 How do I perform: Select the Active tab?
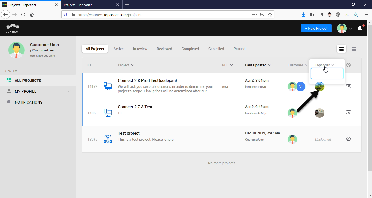(118, 49)
